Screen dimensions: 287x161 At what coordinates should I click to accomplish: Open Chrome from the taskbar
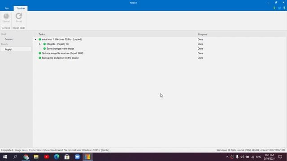pyautogui.click(x=26, y=157)
